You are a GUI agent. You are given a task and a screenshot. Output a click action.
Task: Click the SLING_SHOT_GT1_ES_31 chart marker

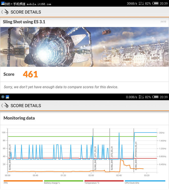point(95,158)
